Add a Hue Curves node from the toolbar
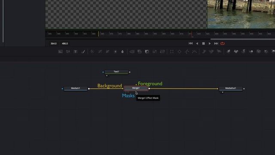275x155 pixels. pyautogui.click(x=108, y=52)
